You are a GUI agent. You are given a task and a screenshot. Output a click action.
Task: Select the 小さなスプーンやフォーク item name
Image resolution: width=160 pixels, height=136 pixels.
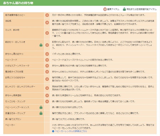pos(17,66)
